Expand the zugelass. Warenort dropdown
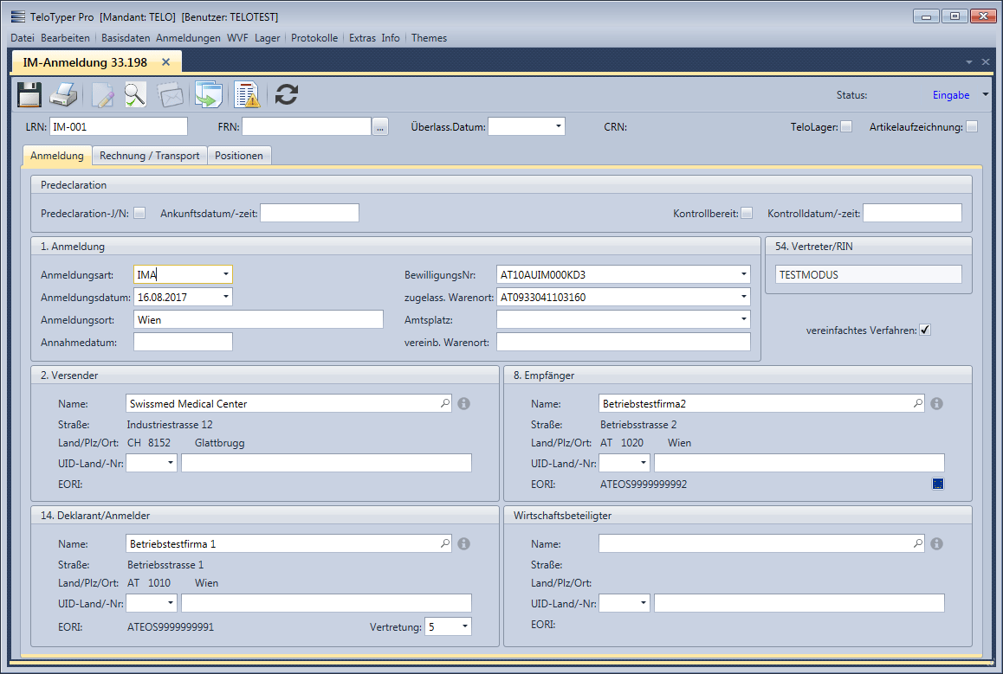Image resolution: width=1003 pixels, height=674 pixels. (x=743, y=297)
